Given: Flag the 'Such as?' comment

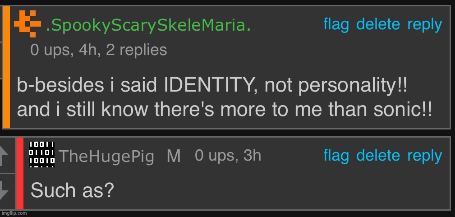Looking at the screenshot, I should 336,156.
